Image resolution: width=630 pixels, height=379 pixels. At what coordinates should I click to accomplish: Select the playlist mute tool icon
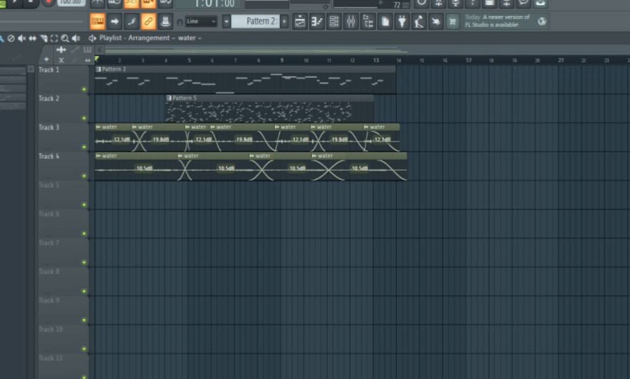click(x=22, y=38)
